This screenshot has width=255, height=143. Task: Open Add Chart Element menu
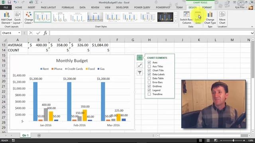pyautogui.click(x=6, y=18)
